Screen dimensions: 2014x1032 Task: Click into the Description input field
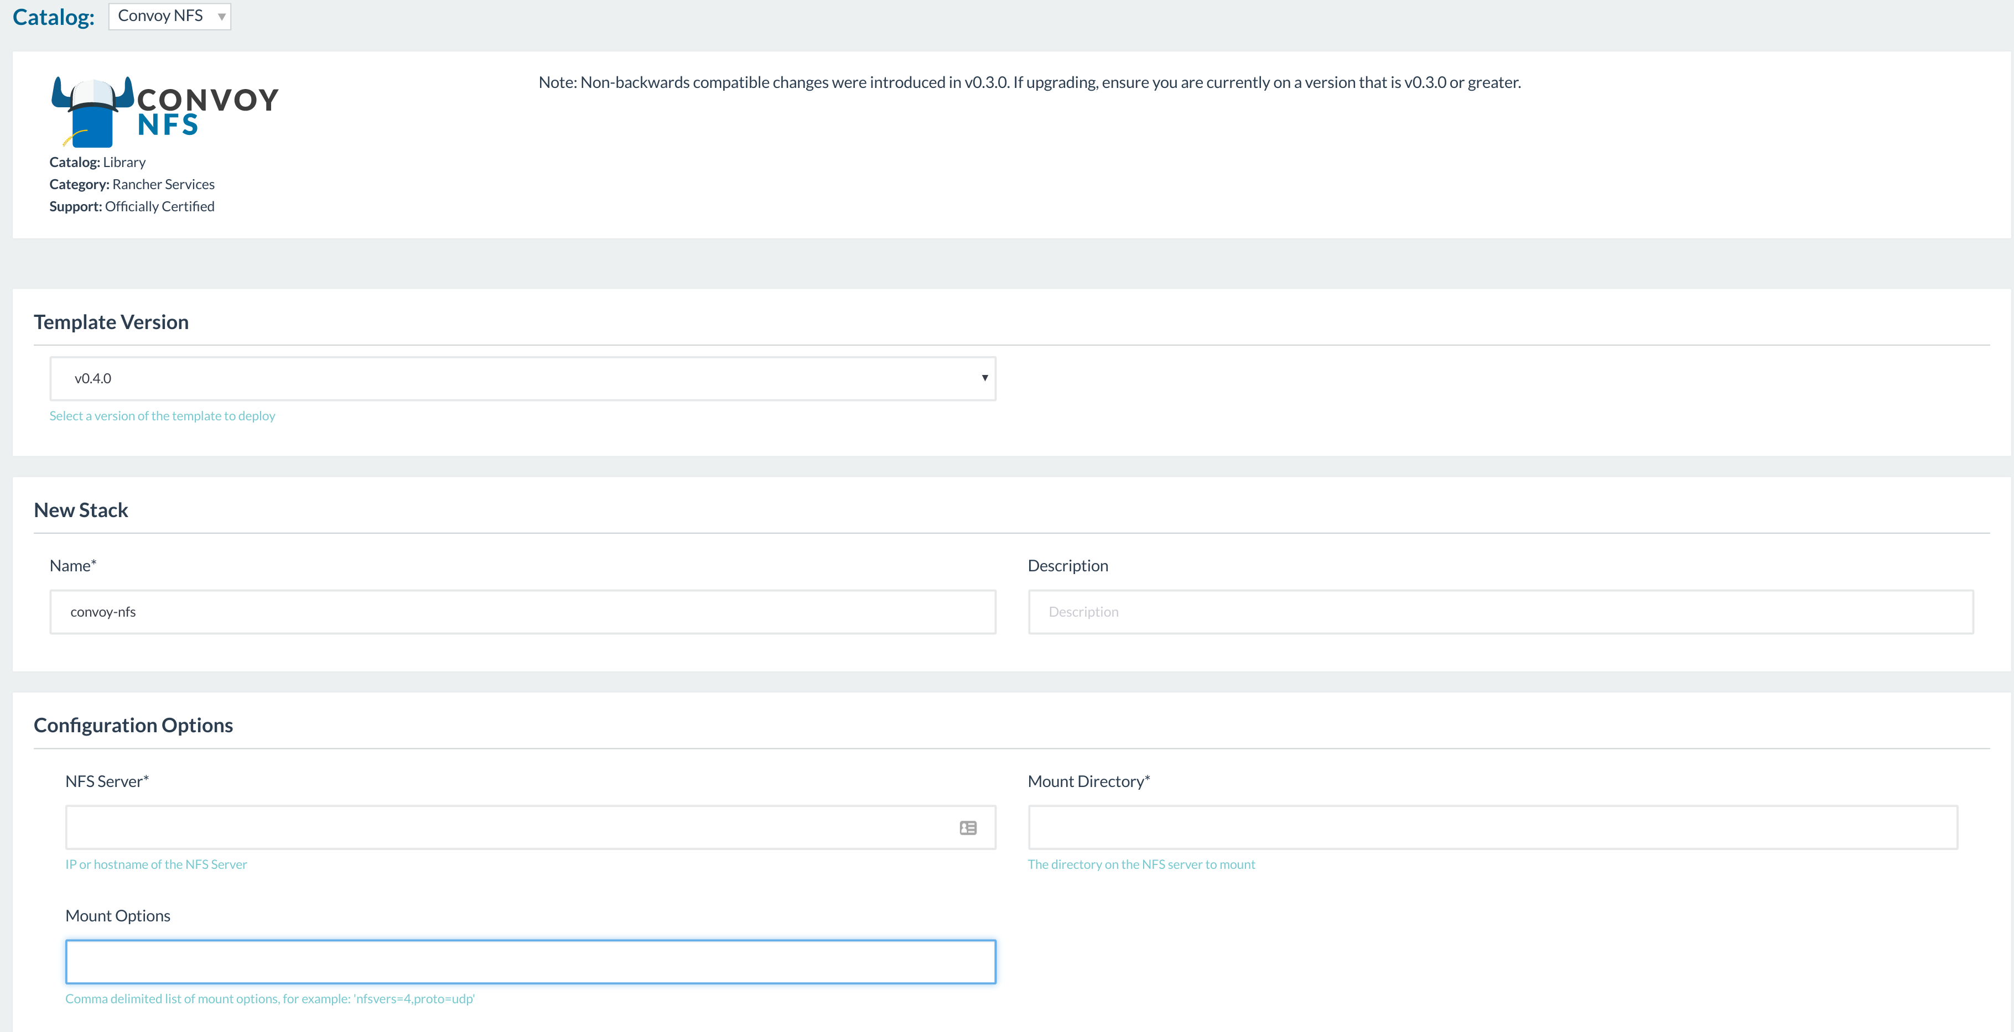[1499, 612]
